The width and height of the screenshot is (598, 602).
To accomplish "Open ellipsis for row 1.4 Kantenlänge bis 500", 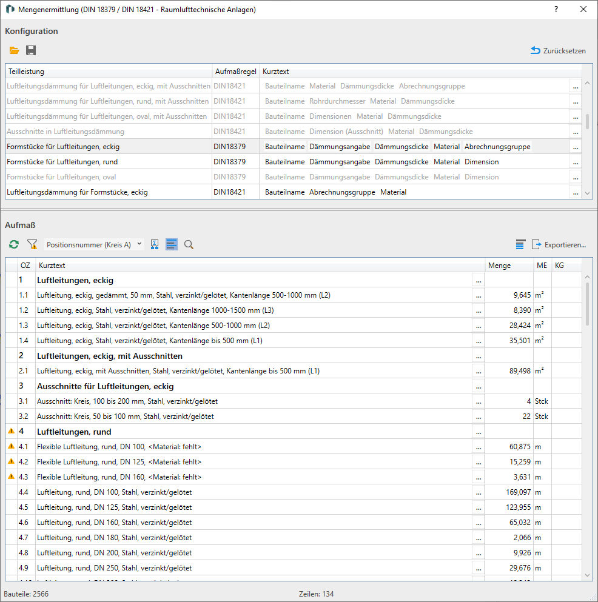I will click(x=479, y=341).
